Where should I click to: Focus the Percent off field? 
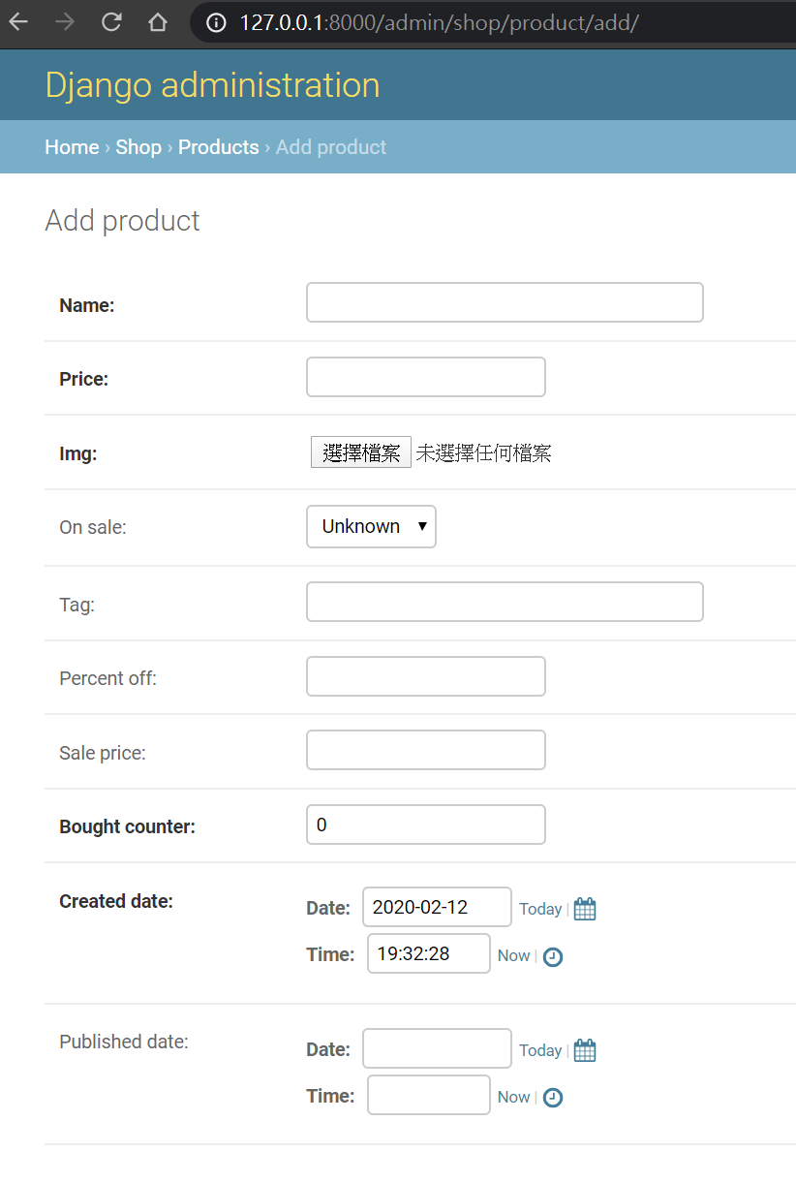point(425,676)
